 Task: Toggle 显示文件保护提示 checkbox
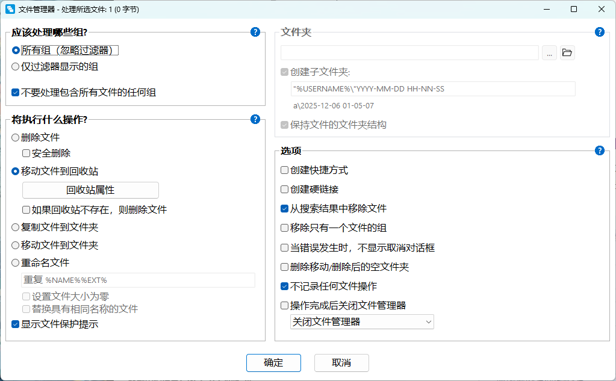tap(16, 324)
